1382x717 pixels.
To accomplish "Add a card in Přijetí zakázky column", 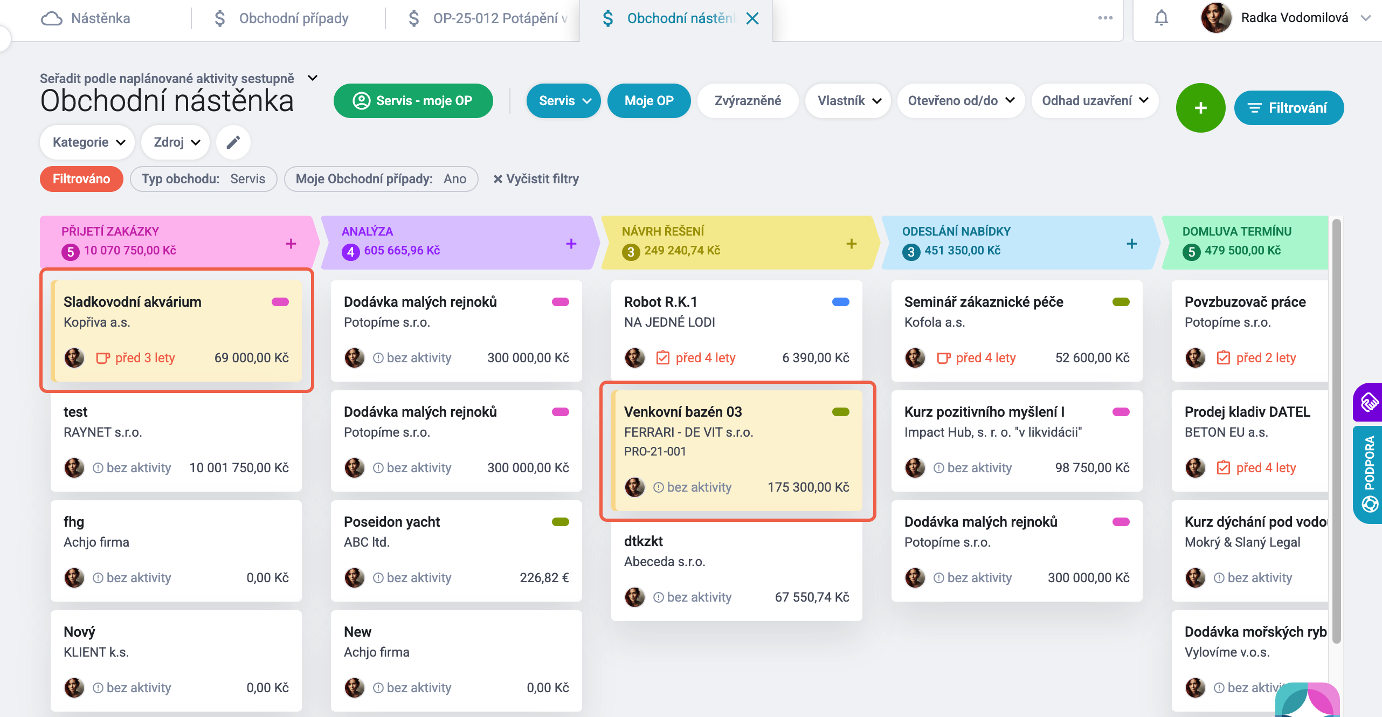I will [291, 244].
